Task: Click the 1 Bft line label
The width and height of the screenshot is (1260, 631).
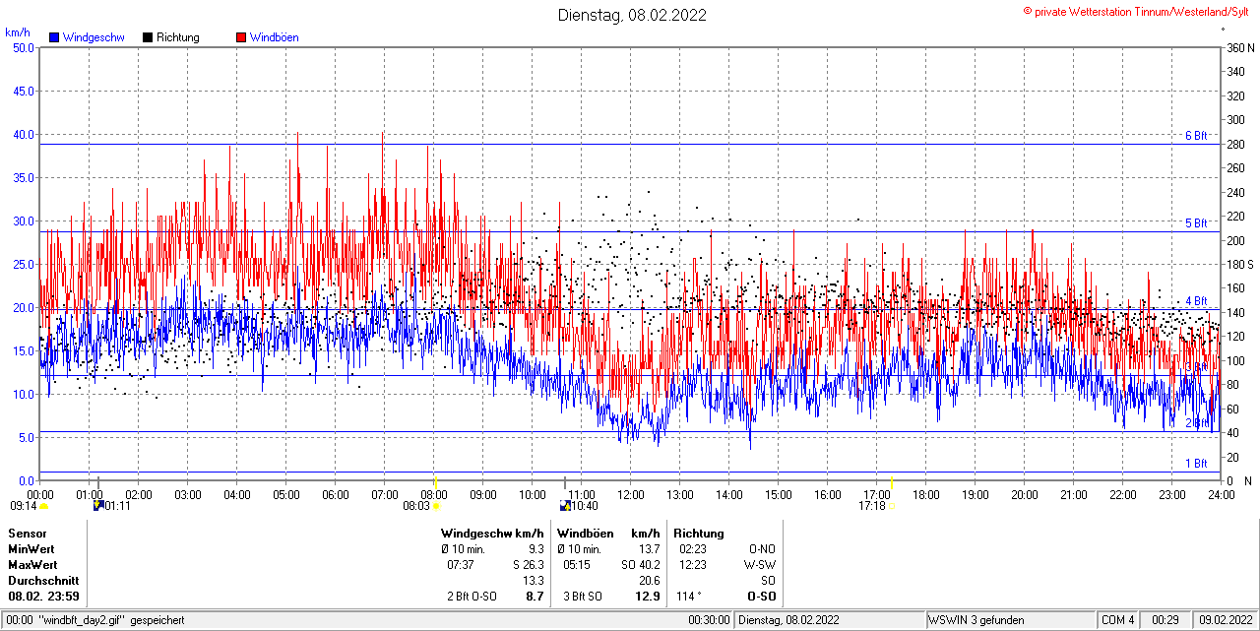Action: click(x=1196, y=464)
